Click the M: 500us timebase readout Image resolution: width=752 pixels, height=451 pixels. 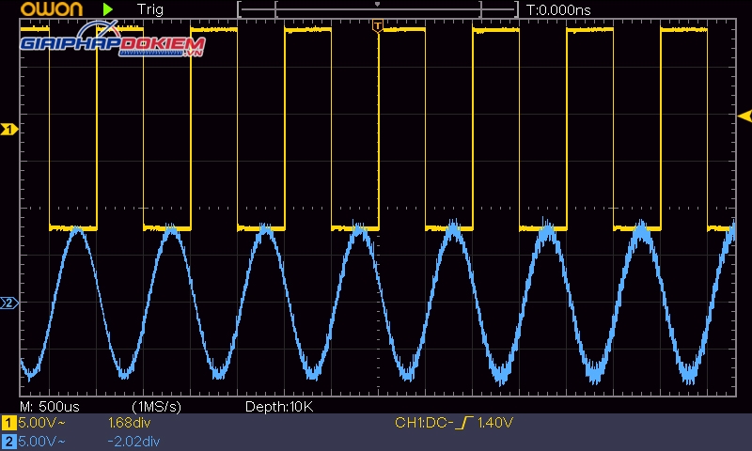tap(50, 407)
